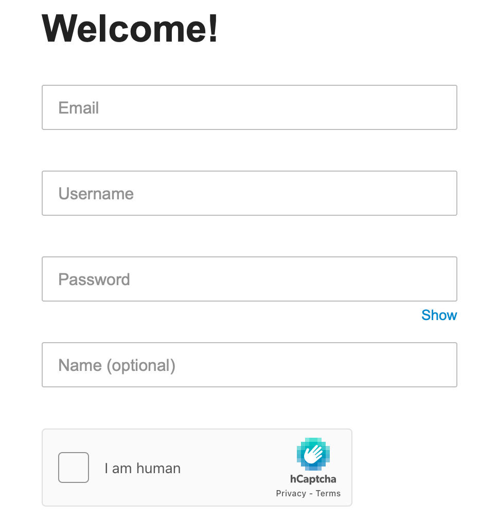497x523 pixels.
Task: Open the hCaptcha Terms link
Action: [x=328, y=493]
